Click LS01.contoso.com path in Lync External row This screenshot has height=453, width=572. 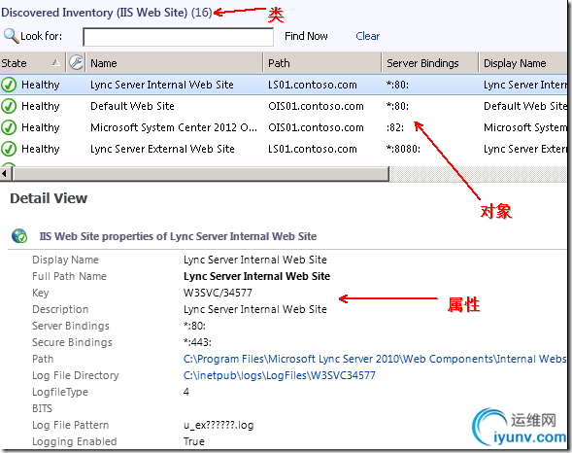tap(313, 149)
